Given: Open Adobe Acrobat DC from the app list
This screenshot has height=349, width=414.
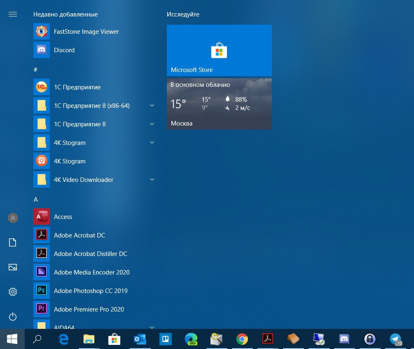Looking at the screenshot, I should pos(94,235).
